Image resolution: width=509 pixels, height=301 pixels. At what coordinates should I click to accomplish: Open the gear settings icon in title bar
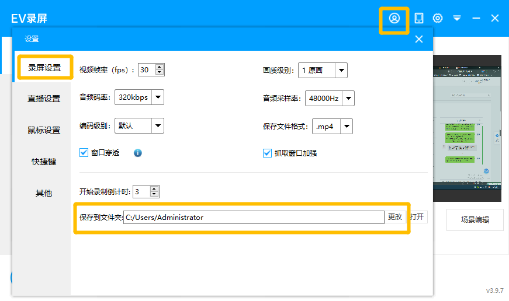pyautogui.click(x=438, y=18)
